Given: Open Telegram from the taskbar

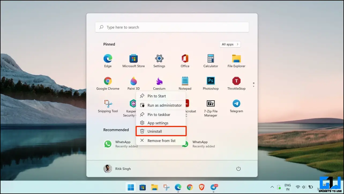Looking at the screenshot, I should (214, 187).
